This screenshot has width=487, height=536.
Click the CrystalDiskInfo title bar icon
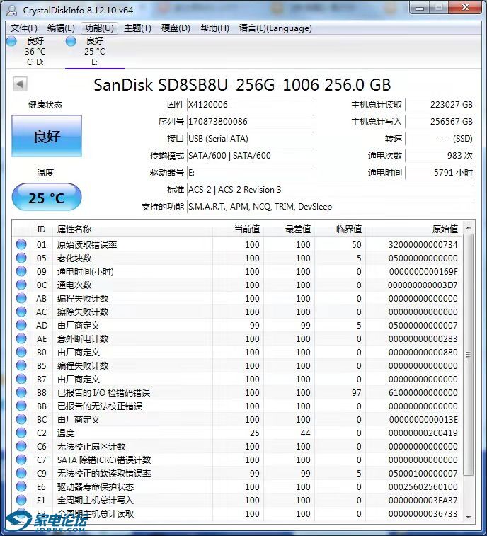(x=11, y=10)
